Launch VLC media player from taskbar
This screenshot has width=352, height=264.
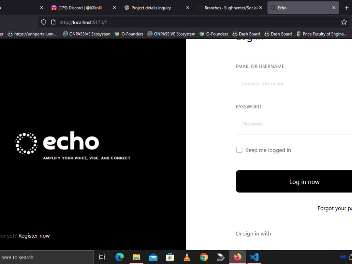pyautogui.click(x=187, y=257)
